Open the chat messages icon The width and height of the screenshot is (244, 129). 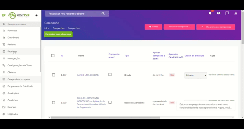tap(227, 13)
